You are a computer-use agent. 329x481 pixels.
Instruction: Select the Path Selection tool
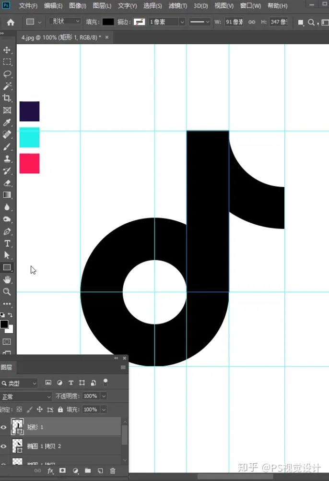[x=7, y=255]
